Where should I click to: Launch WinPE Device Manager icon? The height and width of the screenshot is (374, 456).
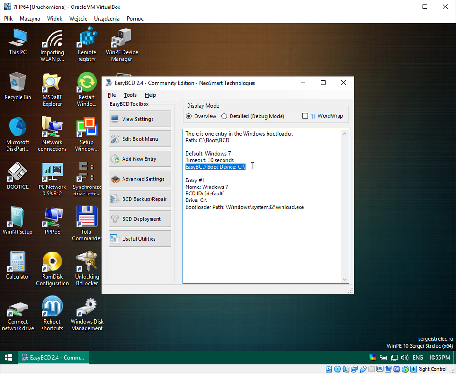tap(122, 45)
